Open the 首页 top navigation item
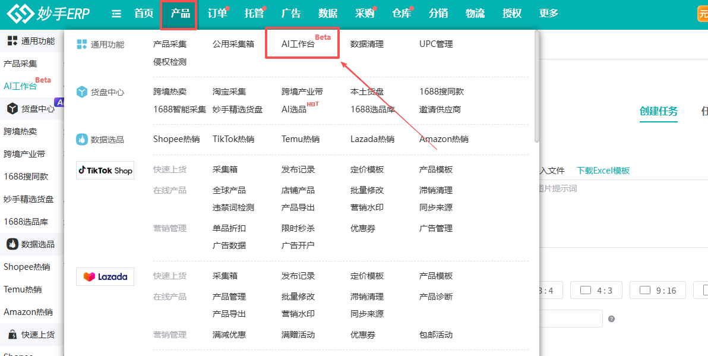Image resolution: width=708 pixels, height=356 pixels. pos(144,14)
